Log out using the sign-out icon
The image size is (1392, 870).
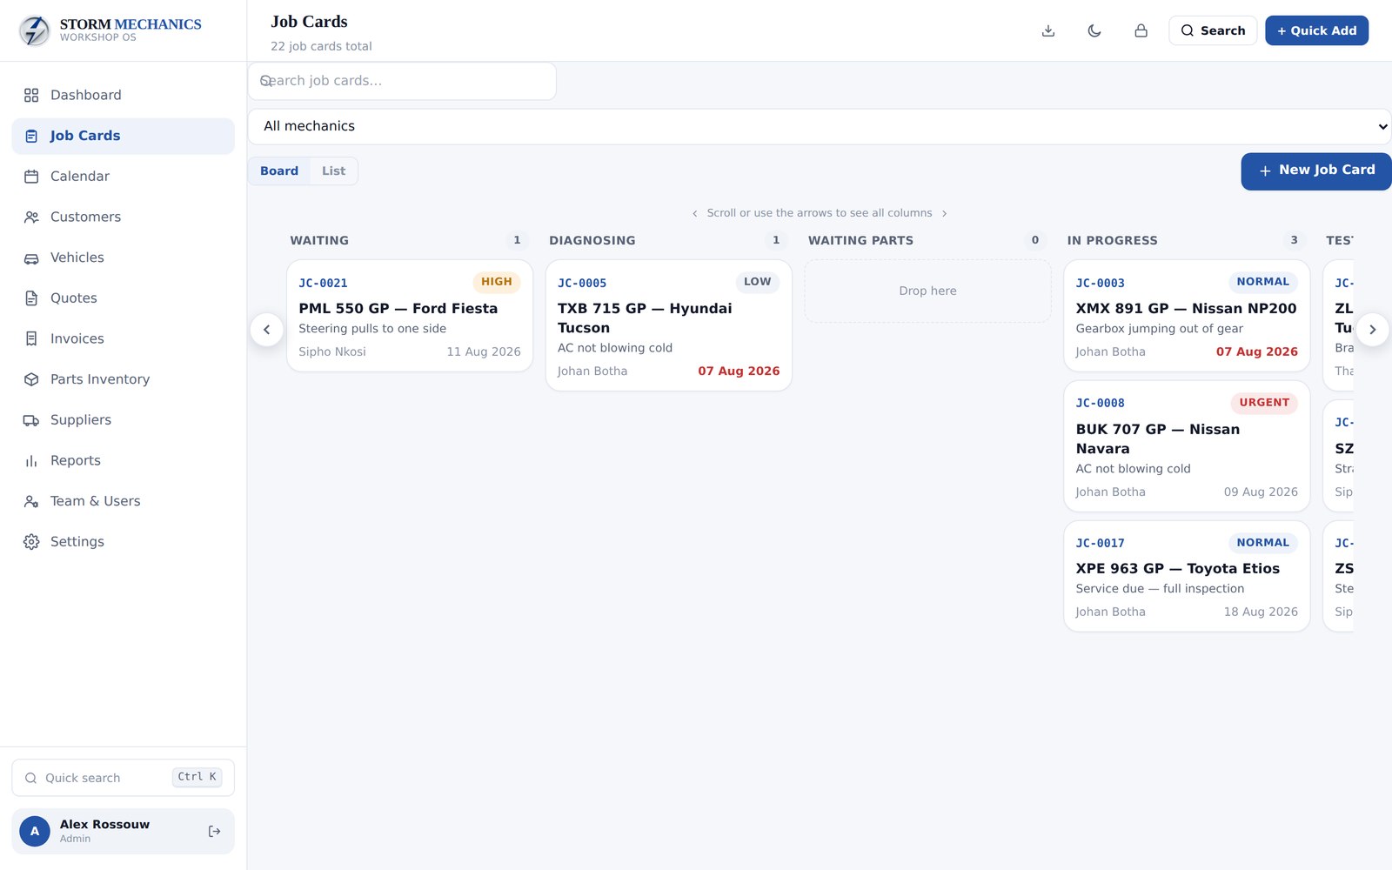[214, 832]
